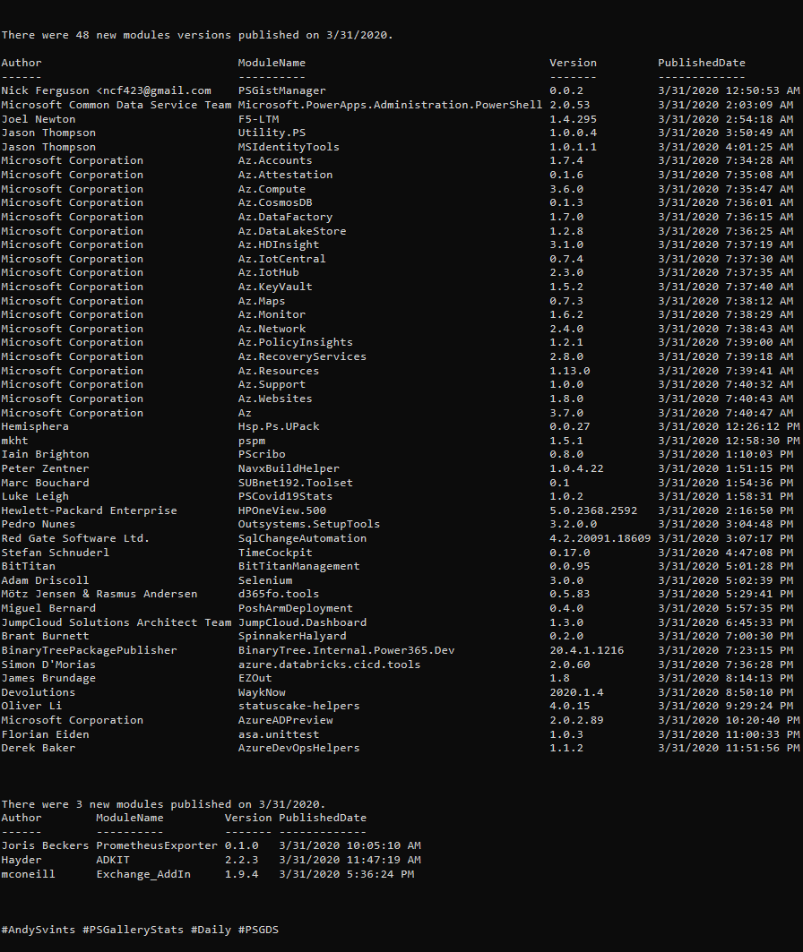Click Az.KeyVault module name
Viewport: 803px width, 952px height.
[275, 287]
